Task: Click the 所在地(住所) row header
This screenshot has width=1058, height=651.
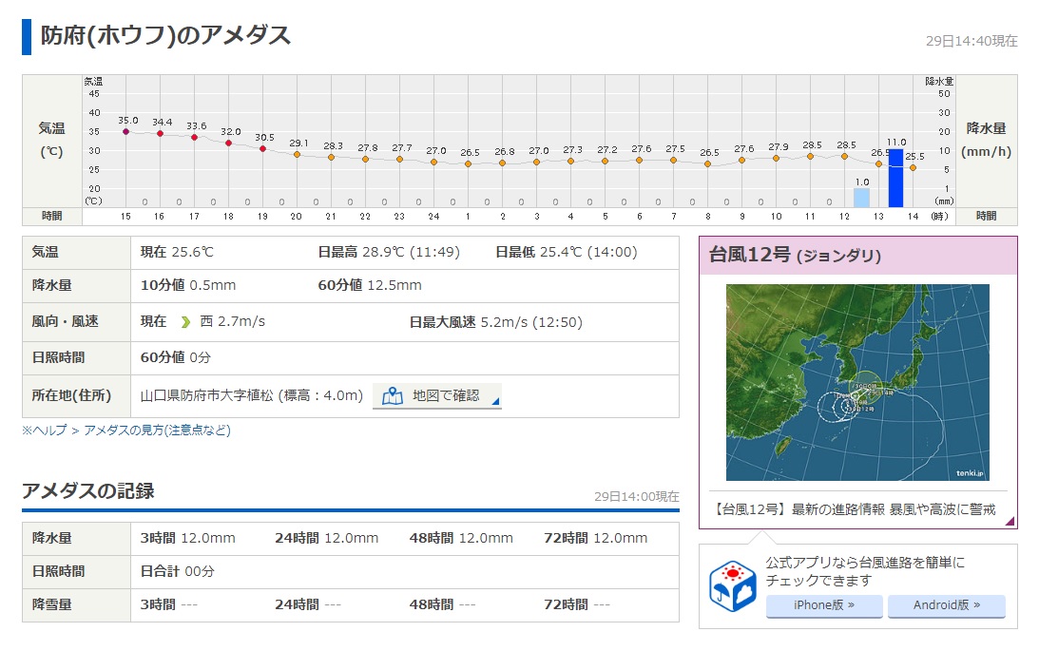Action: coord(76,396)
